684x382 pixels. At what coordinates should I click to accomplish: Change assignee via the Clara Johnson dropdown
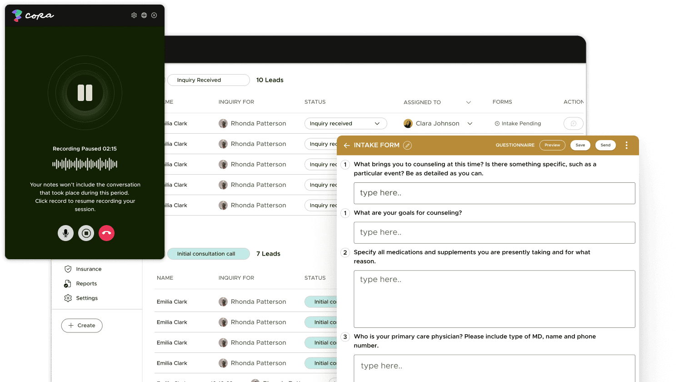click(x=470, y=123)
